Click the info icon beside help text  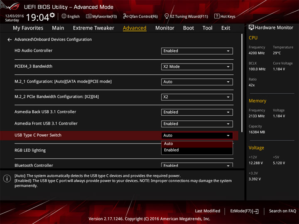tap(7, 179)
